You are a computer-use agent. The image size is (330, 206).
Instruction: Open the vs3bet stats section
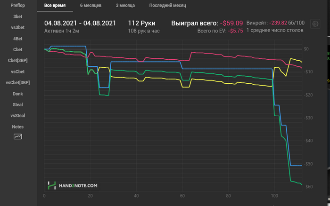pyautogui.click(x=18, y=27)
